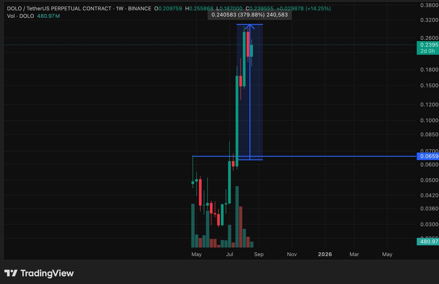Click the 0.240583 (379.88%) measurement label
The image size is (439, 284).
[x=249, y=15]
